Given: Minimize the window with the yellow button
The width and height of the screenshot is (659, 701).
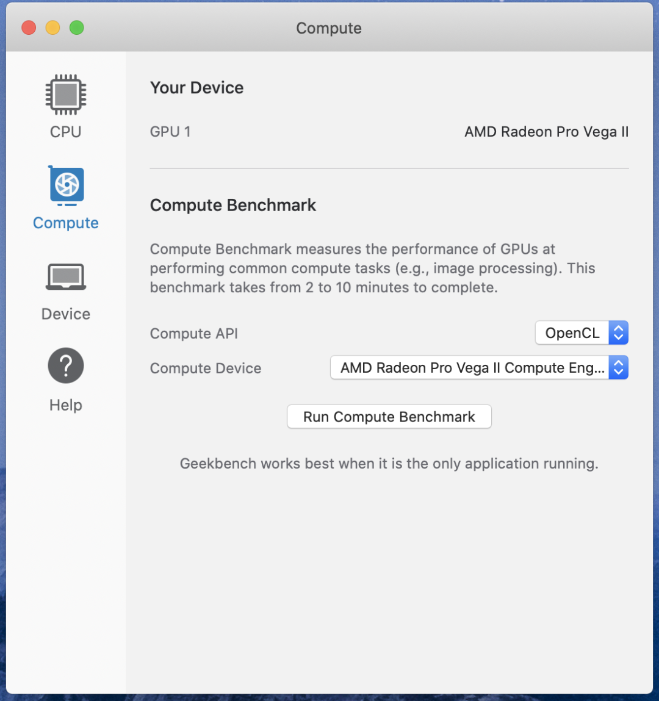Looking at the screenshot, I should [52, 27].
